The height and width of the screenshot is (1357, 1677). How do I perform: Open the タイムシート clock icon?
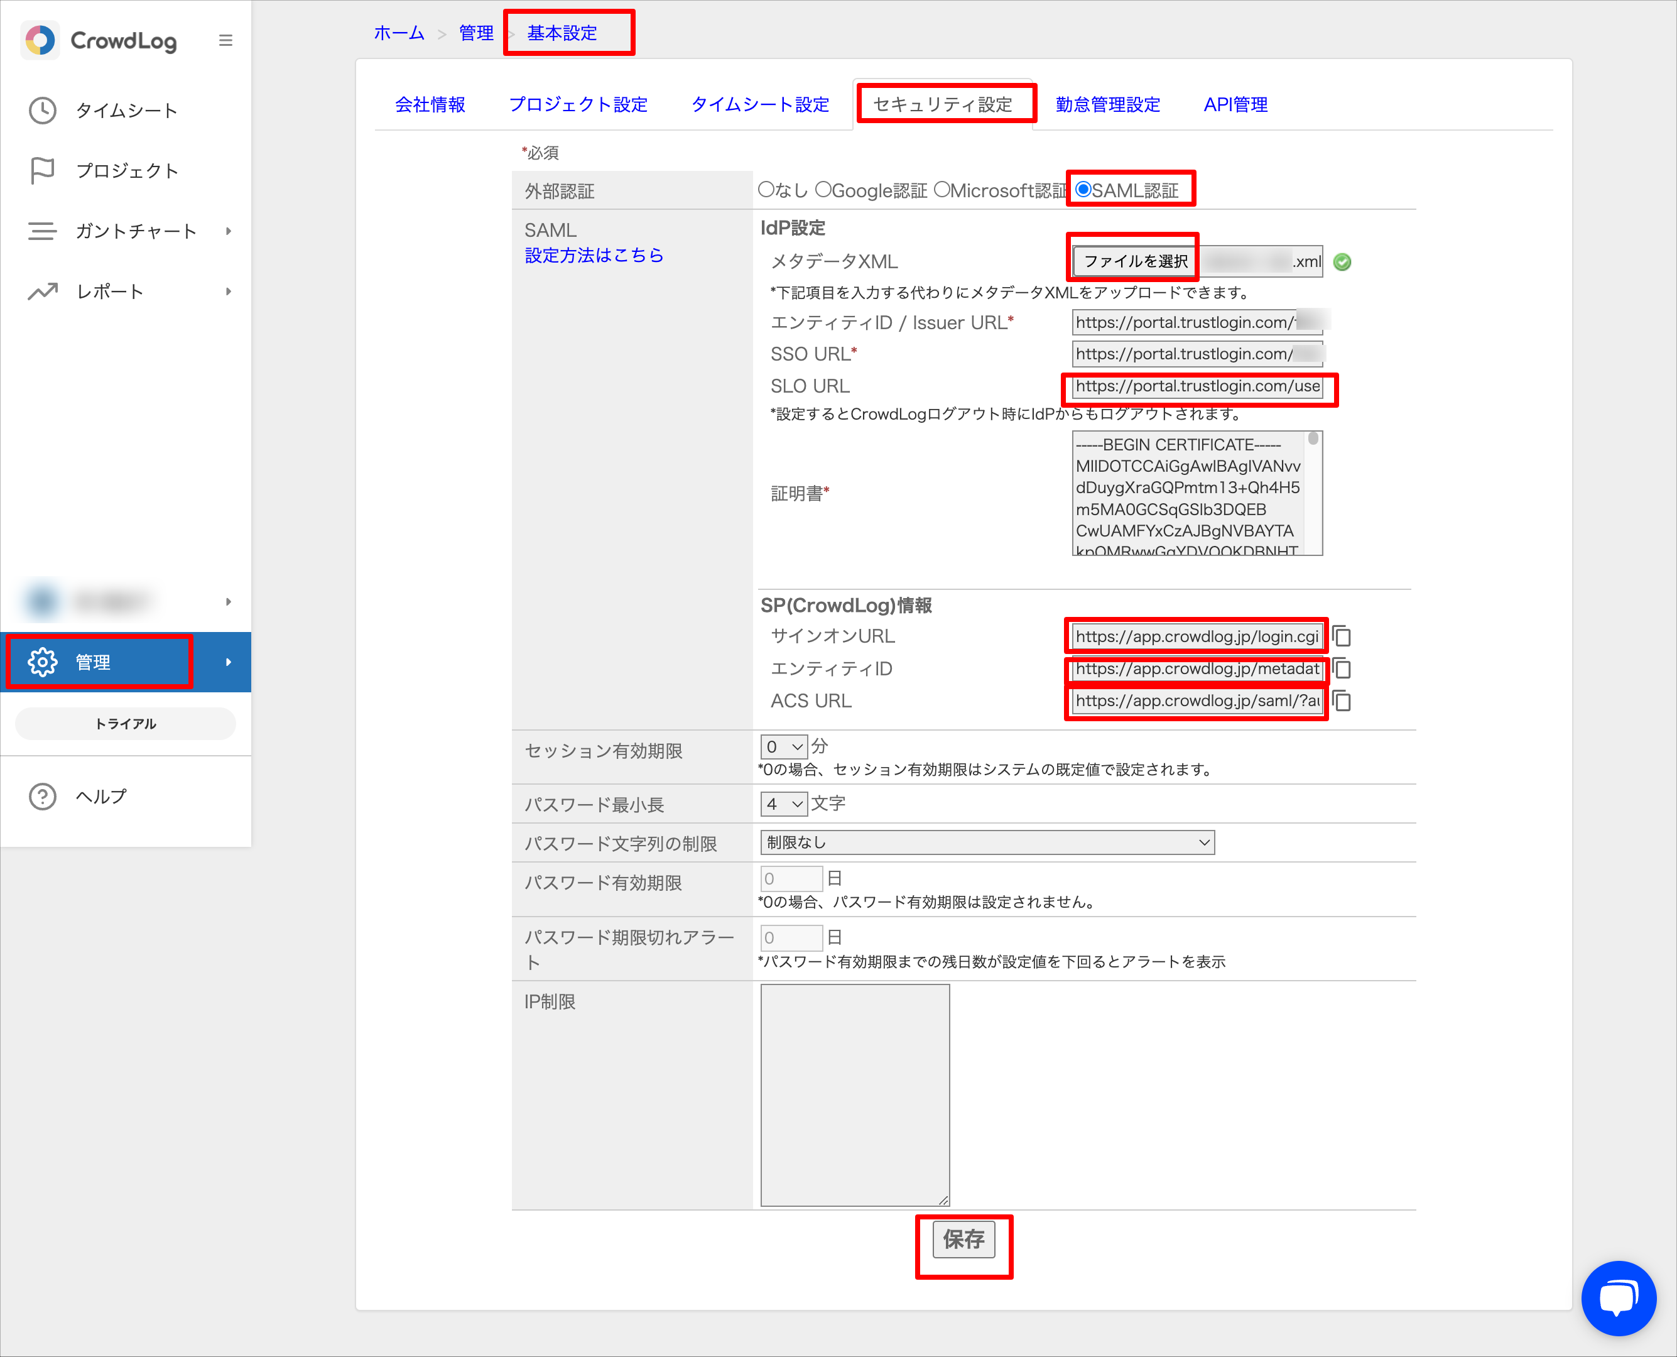42,110
